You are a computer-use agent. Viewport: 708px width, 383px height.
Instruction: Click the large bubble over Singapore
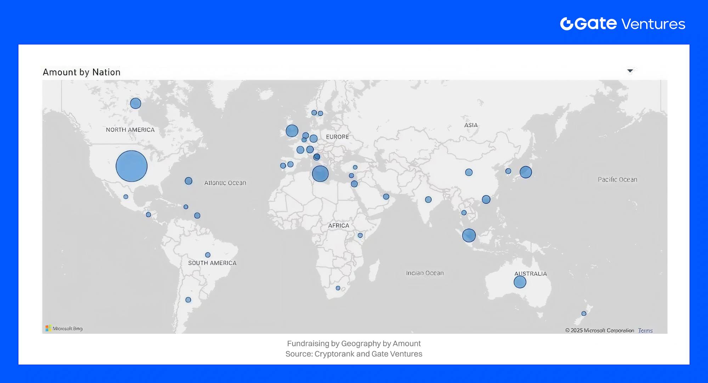click(469, 235)
